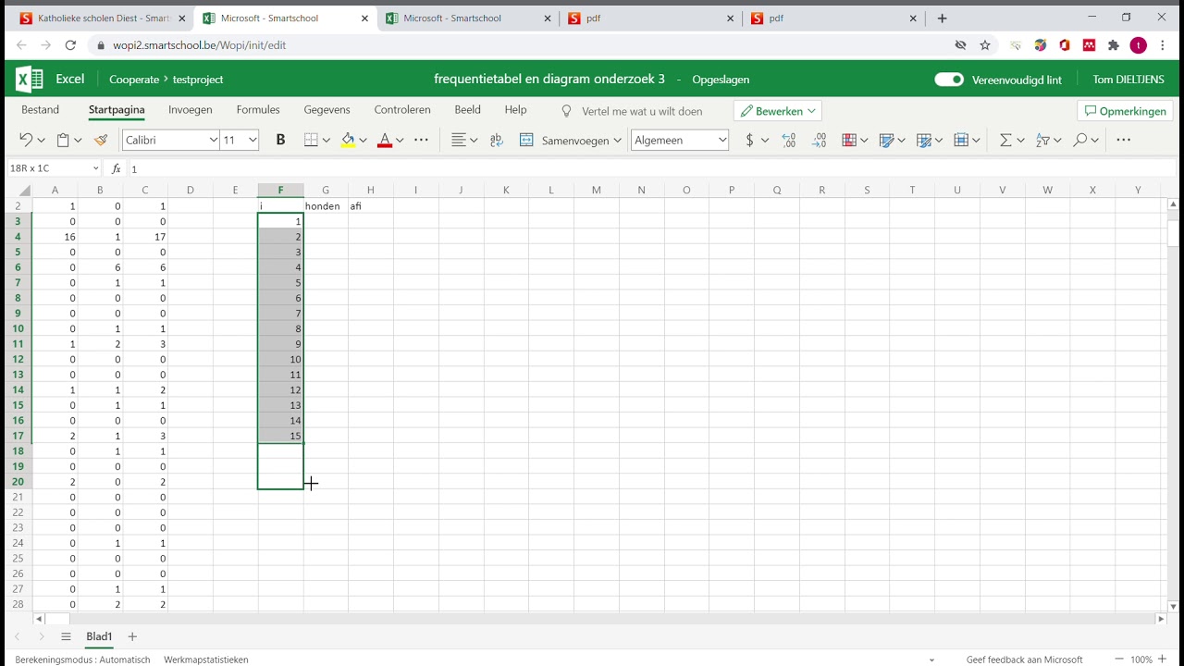
Task: Open the font color dropdown arrow
Action: [400, 141]
